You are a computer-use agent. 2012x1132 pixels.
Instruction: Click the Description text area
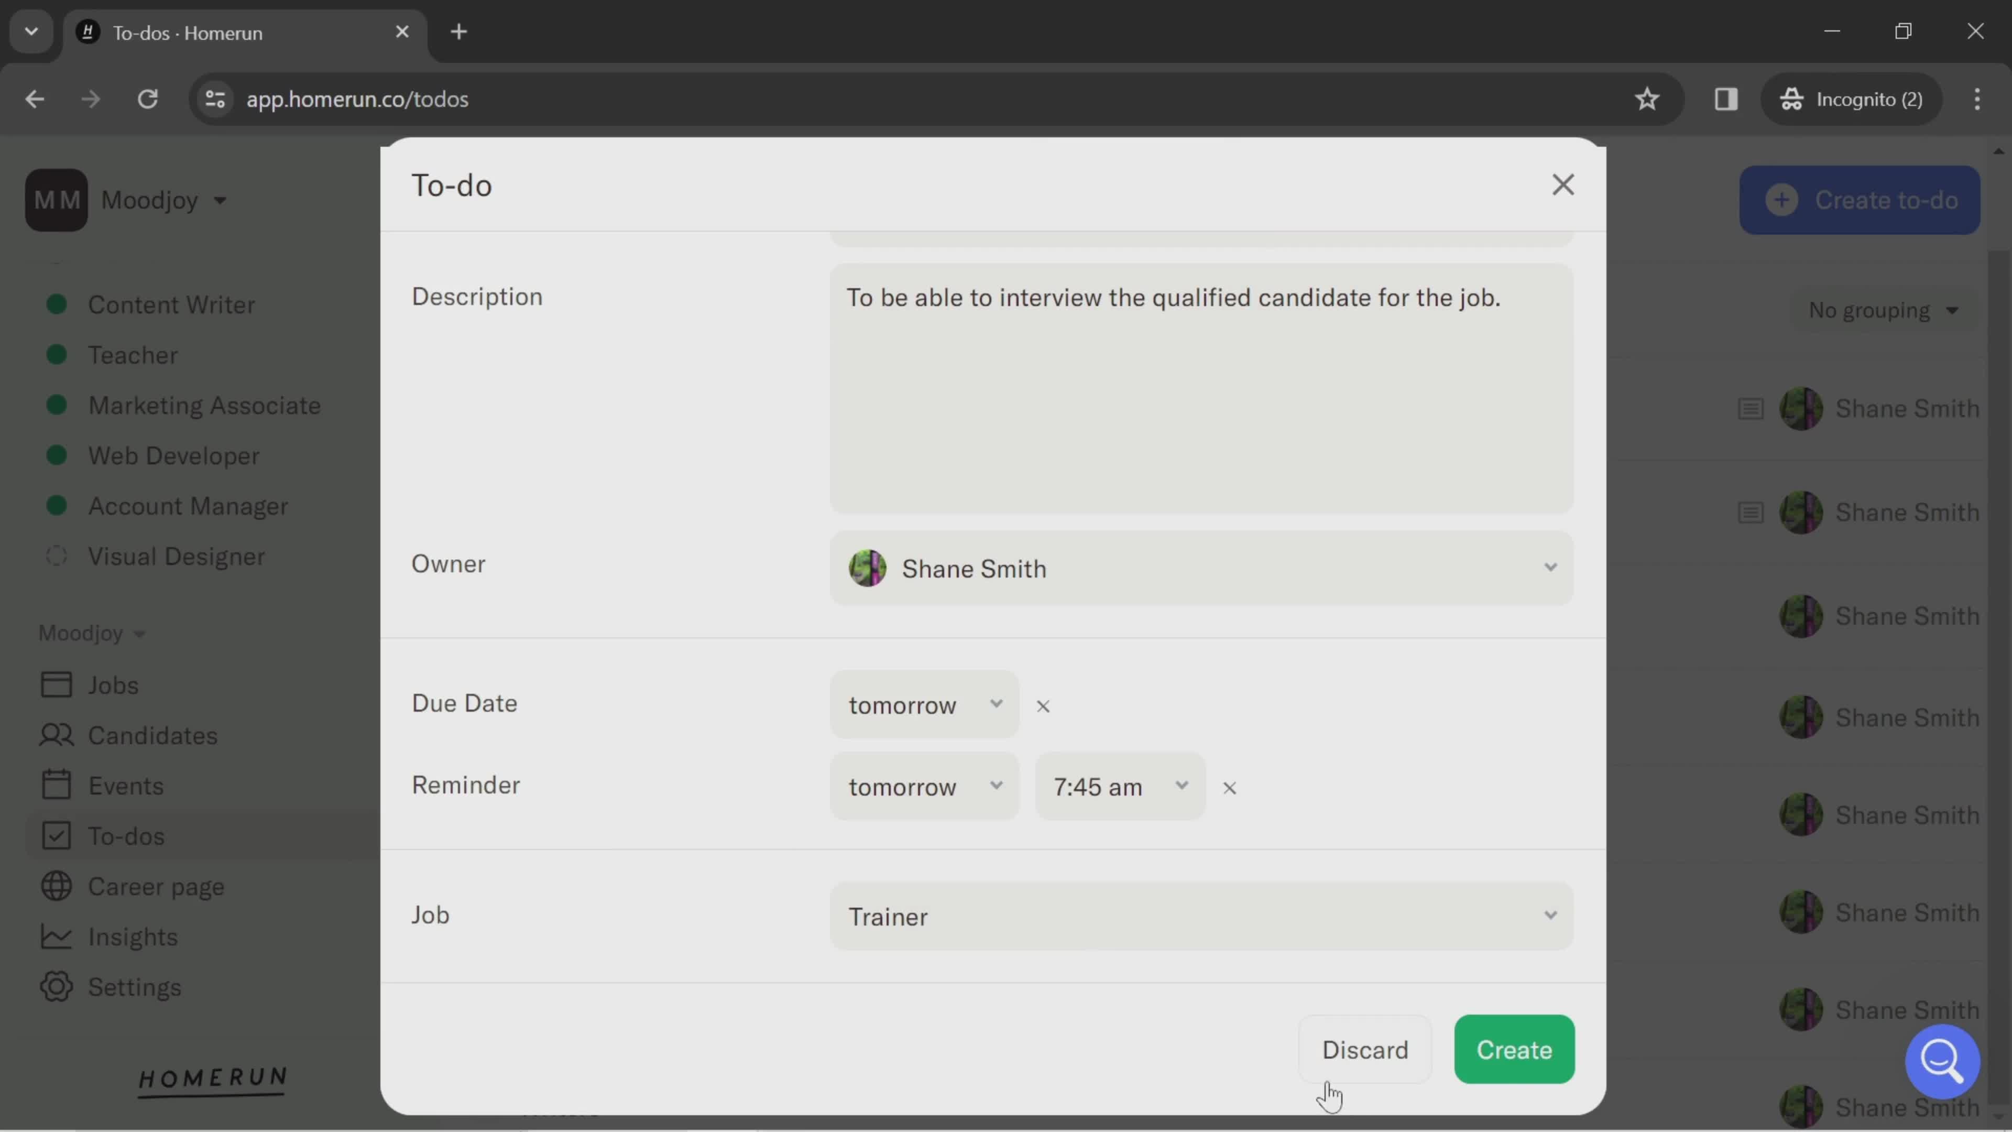(x=1201, y=389)
